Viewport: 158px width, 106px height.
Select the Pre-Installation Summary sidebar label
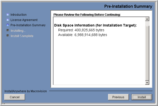[x=28, y=25]
